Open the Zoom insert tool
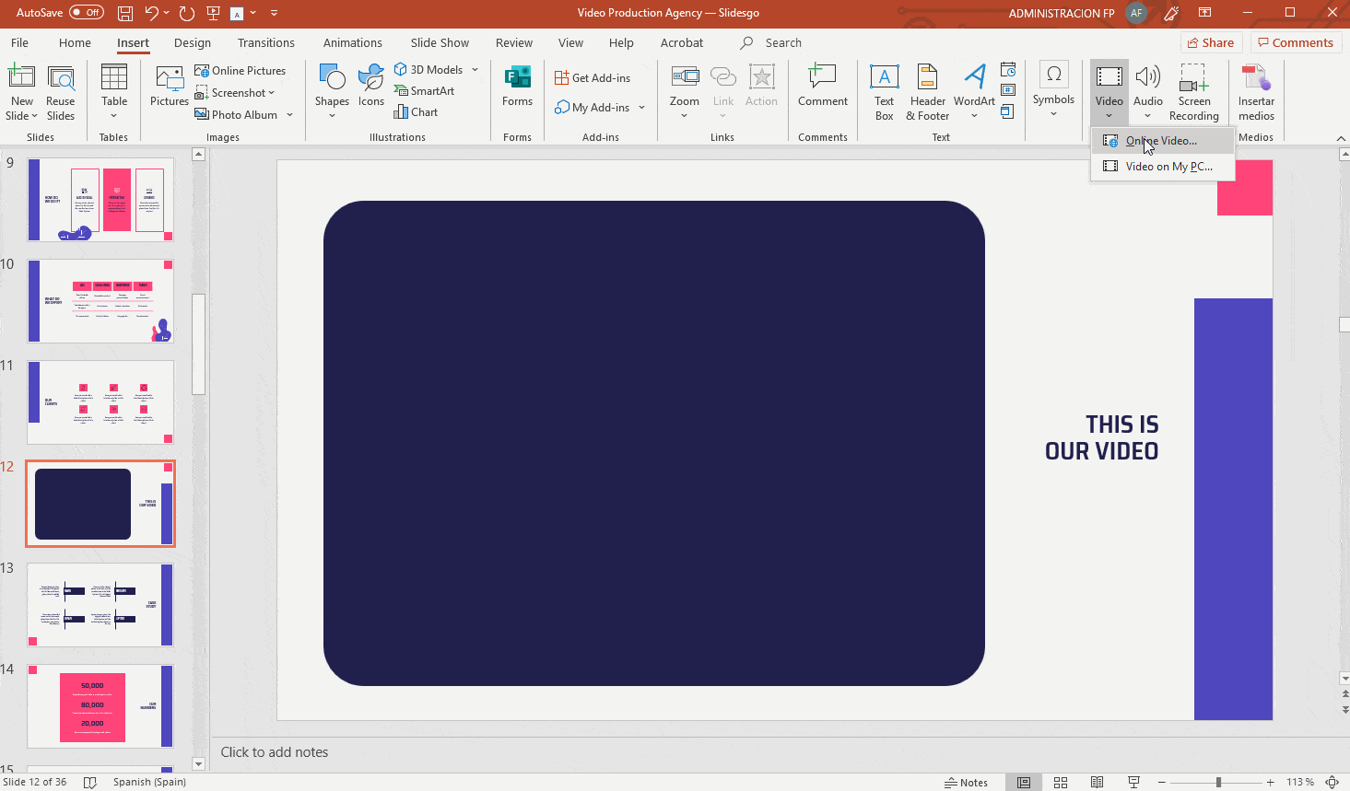Screen dimensions: 1350x791 click(x=684, y=90)
